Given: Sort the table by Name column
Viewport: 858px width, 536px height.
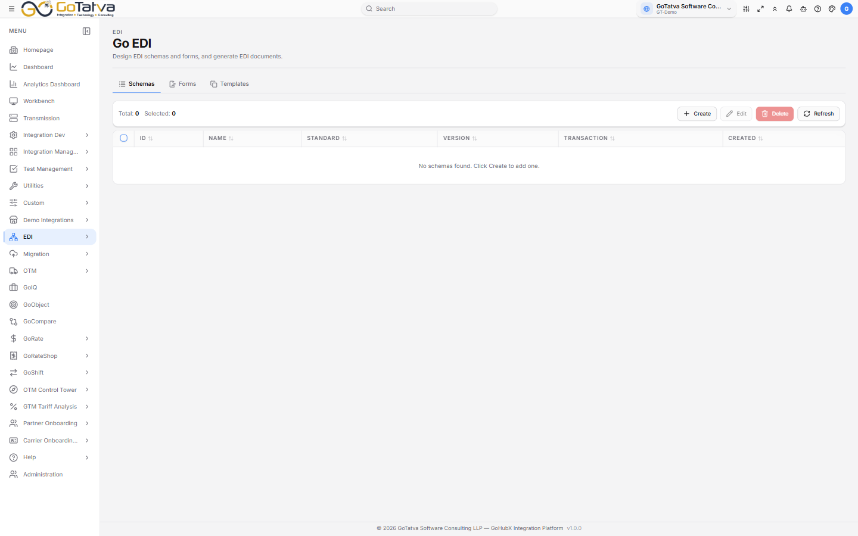Looking at the screenshot, I should 221,138.
